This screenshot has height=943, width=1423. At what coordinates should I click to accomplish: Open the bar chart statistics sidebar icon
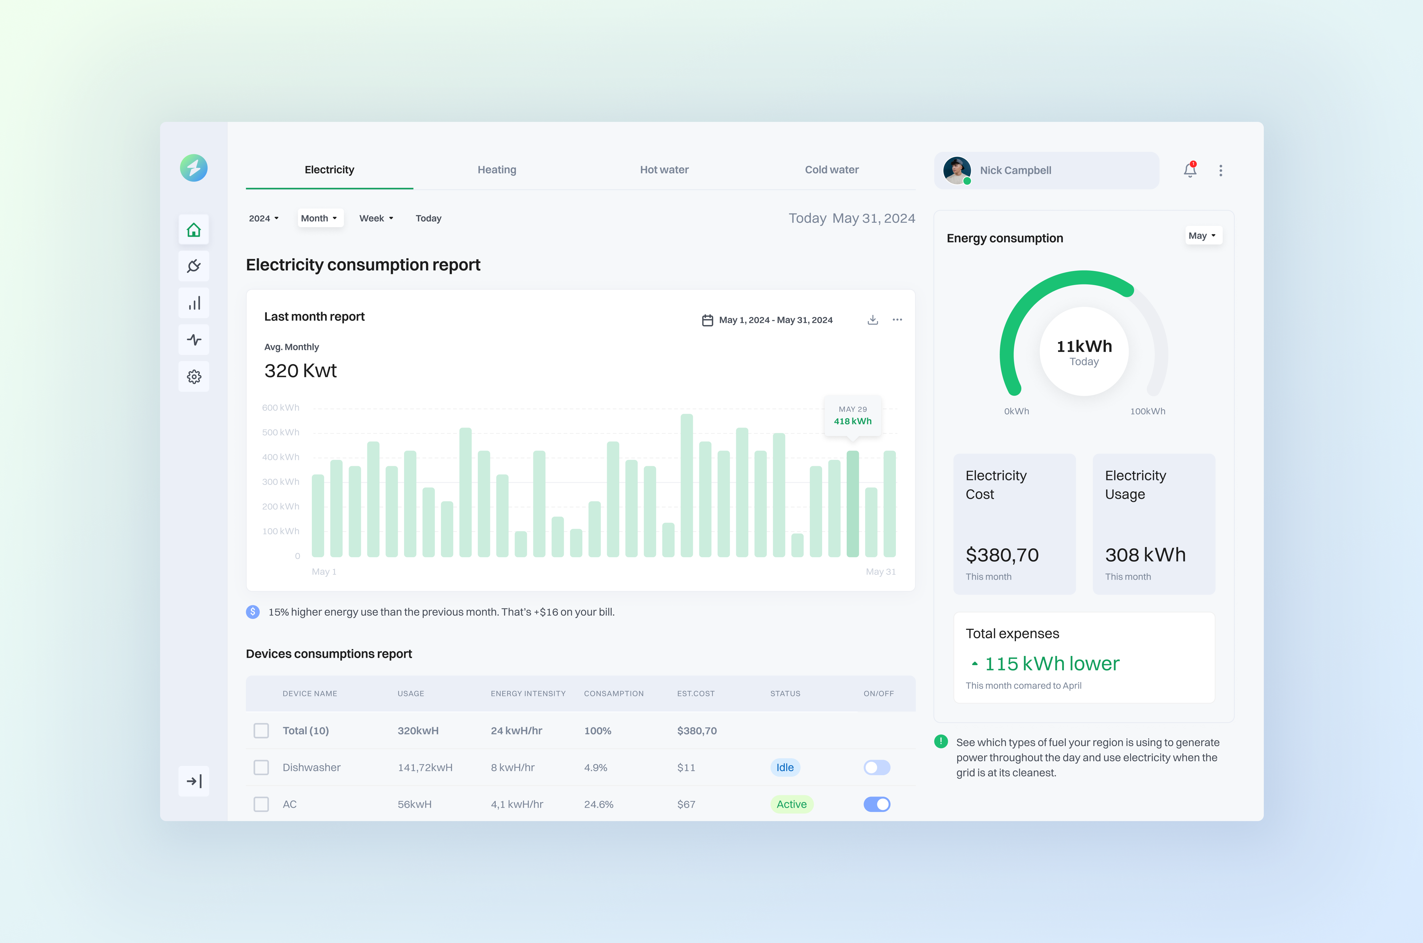[x=194, y=302]
